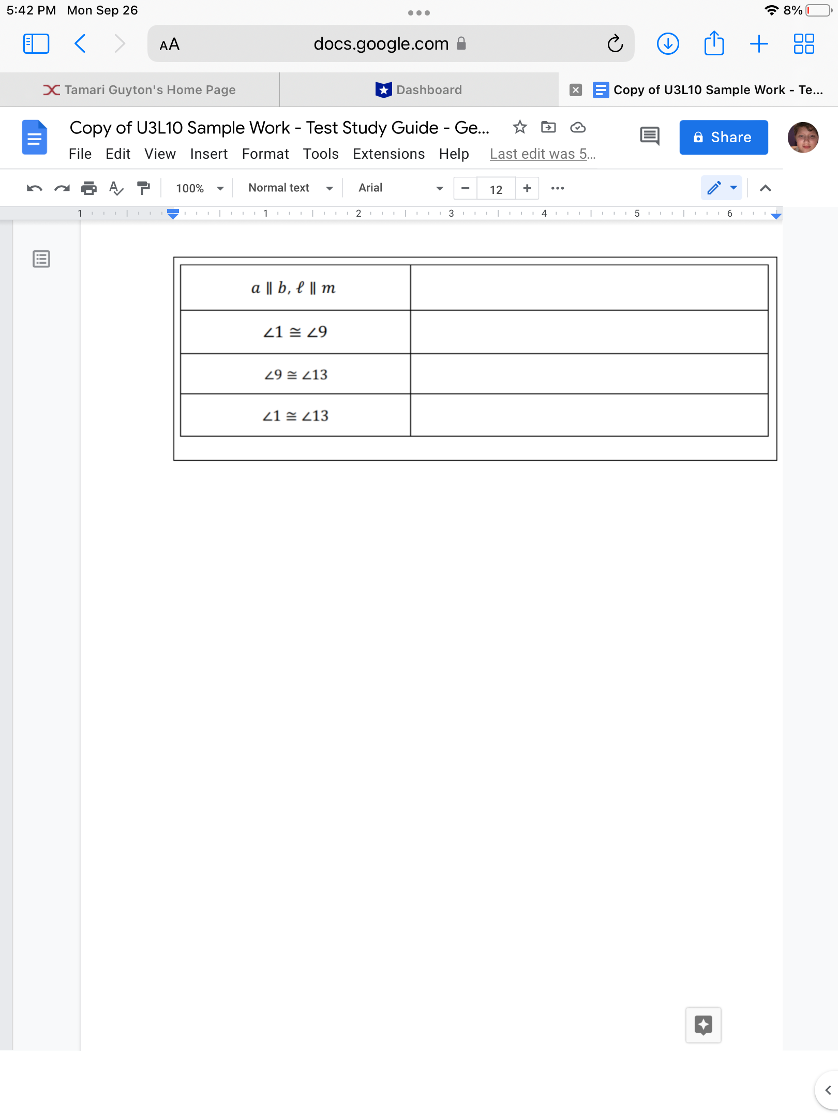
Task: Edit the font size field
Action: point(496,189)
